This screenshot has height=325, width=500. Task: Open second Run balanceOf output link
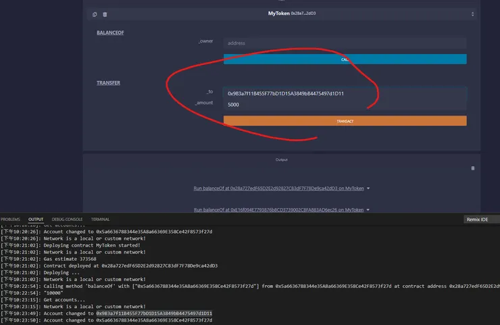click(x=278, y=210)
